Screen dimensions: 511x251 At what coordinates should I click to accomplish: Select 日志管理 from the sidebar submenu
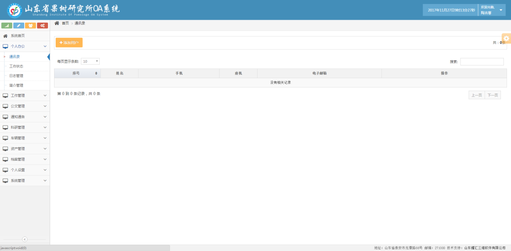click(x=17, y=76)
